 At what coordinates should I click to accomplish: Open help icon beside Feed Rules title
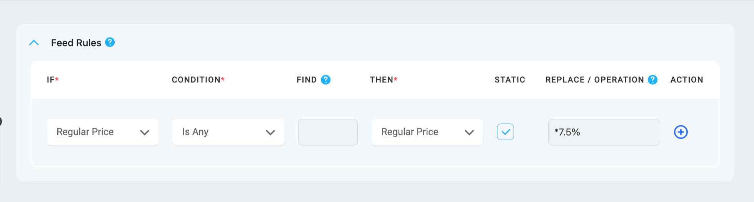[x=110, y=42]
